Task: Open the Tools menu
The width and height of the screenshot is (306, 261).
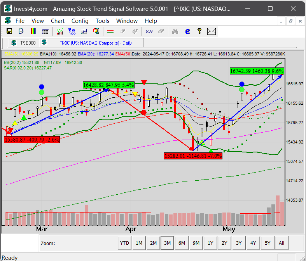Action: [x=102, y=21]
